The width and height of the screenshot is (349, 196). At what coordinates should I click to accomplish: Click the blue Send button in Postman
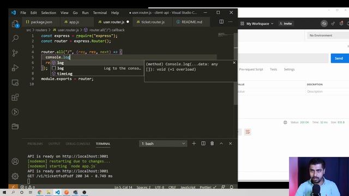point(340,58)
